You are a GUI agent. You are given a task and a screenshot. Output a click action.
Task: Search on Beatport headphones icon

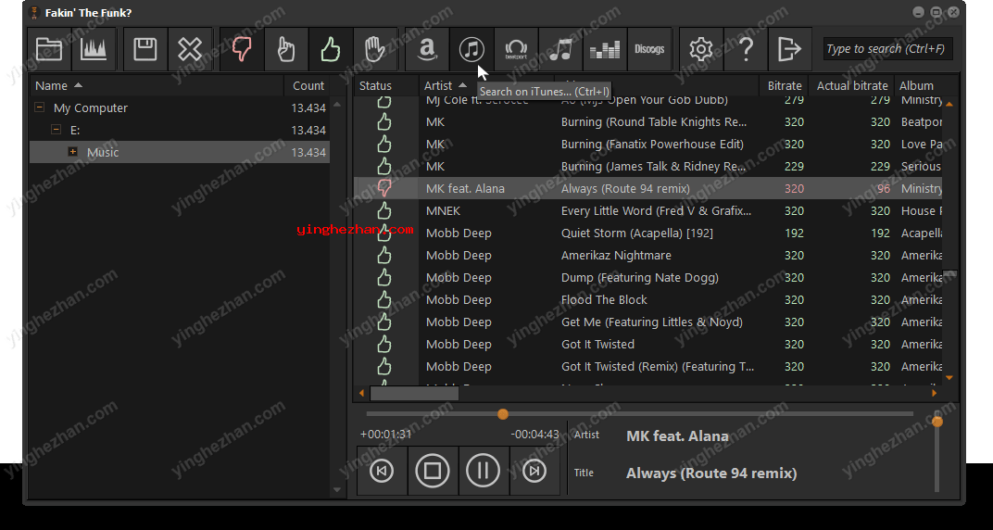[516, 49]
